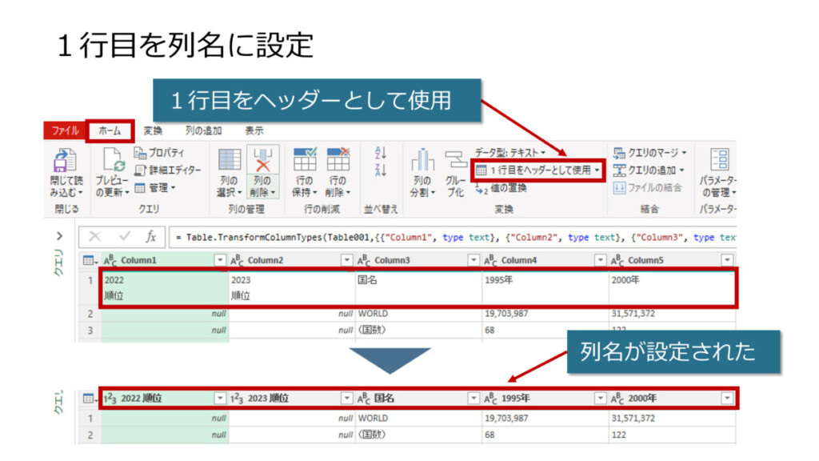
Task: Click the 行の保持 (Keep Rows) icon
Action: [304, 160]
